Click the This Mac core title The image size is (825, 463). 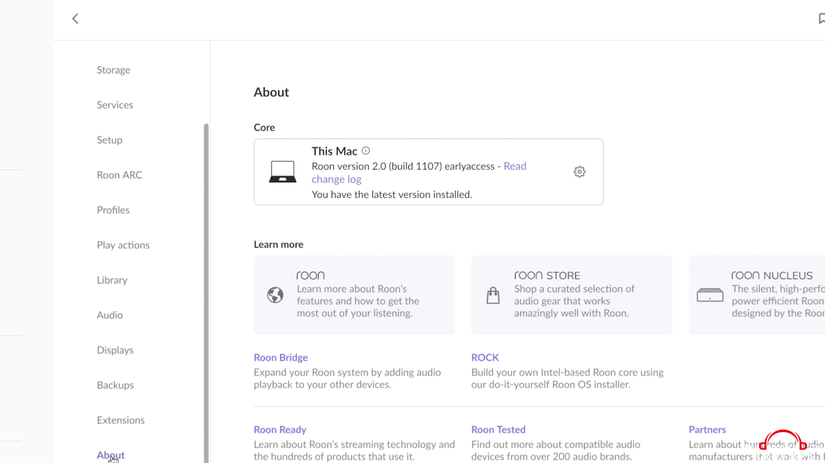(334, 152)
